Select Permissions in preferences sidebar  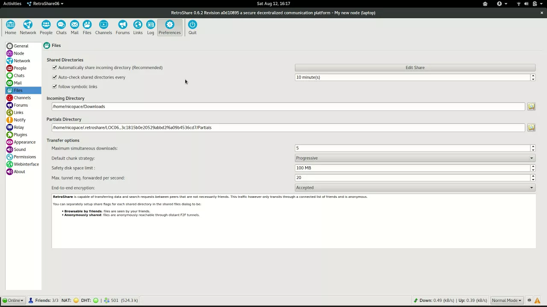pyautogui.click(x=23, y=157)
